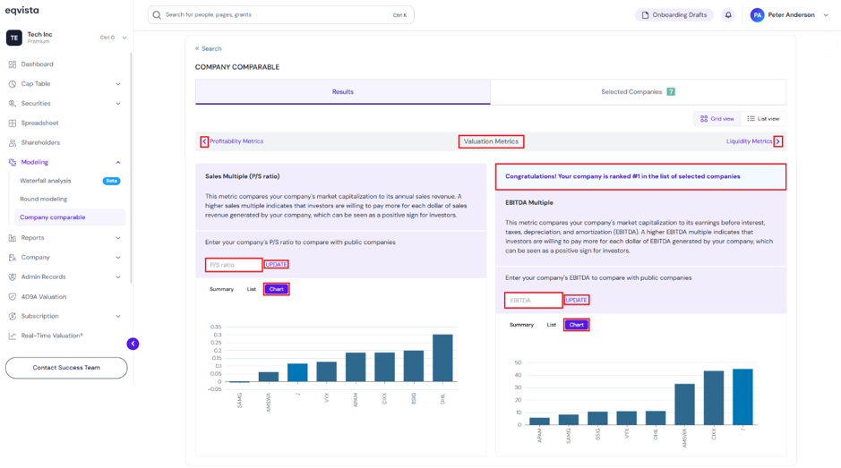The height and width of the screenshot is (468, 841).
Task: Expand the Company menu chevron
Action: point(118,258)
